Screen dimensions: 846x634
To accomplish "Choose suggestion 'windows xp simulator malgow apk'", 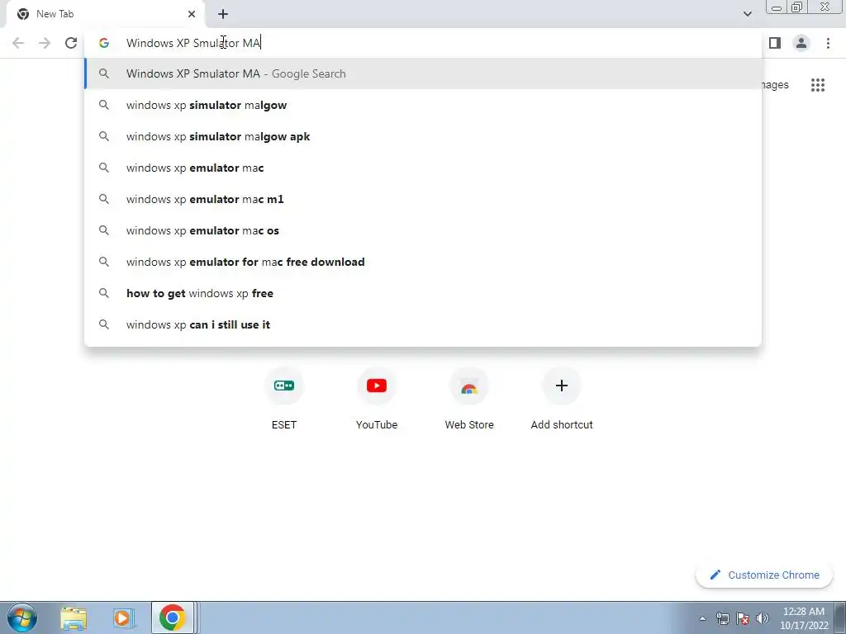I will pos(423,136).
